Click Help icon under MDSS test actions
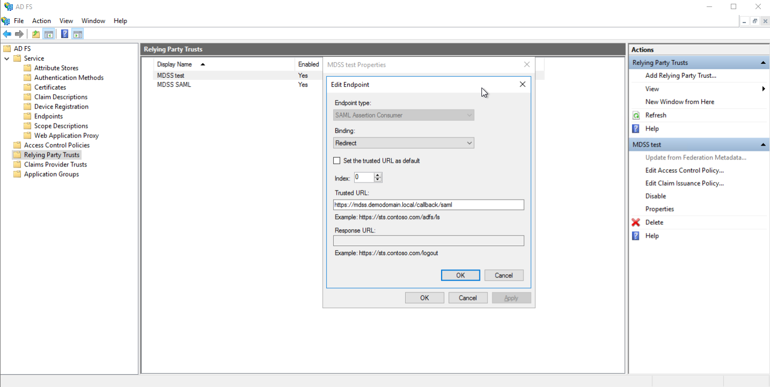 pos(636,236)
